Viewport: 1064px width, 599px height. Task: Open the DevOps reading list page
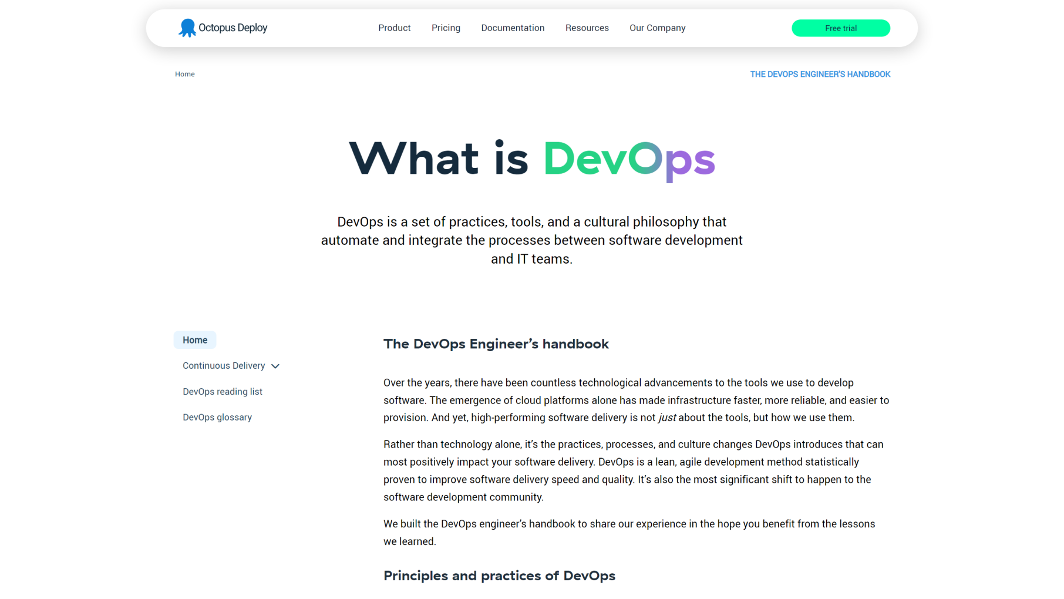coord(223,391)
